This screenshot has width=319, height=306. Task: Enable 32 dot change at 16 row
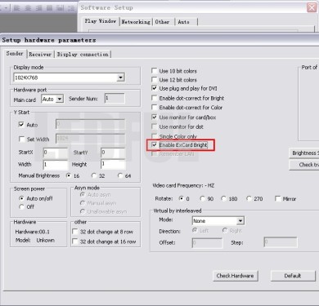click(x=75, y=242)
